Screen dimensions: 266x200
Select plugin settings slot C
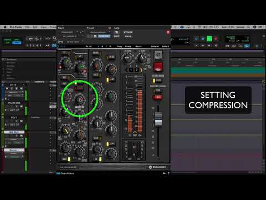tap(106, 47)
